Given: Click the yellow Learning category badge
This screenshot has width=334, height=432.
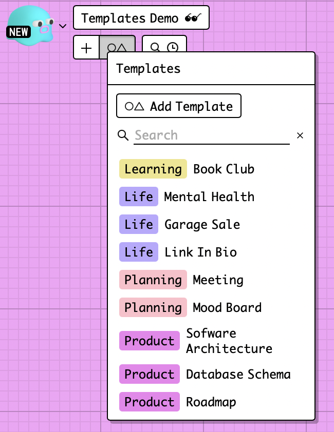Looking at the screenshot, I should 153,169.
